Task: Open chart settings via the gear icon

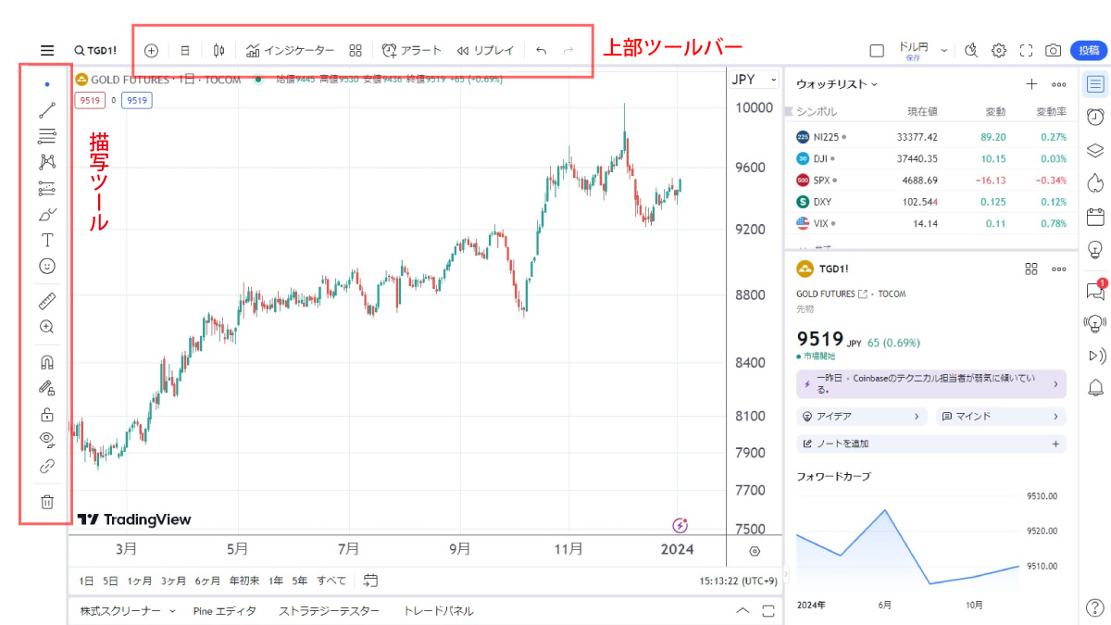Action: 999,50
